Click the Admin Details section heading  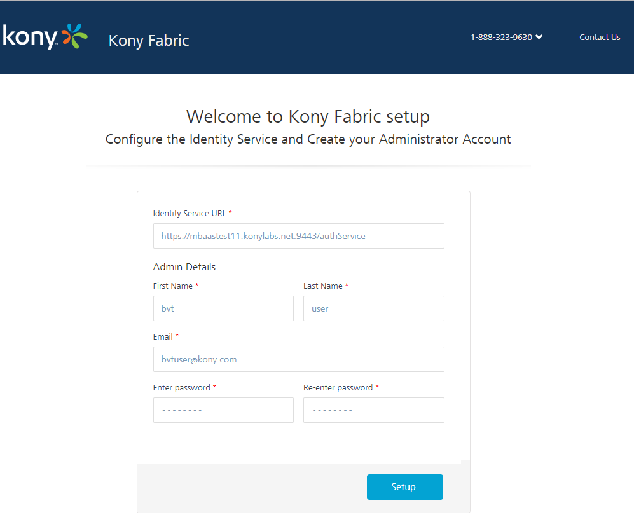point(184,266)
